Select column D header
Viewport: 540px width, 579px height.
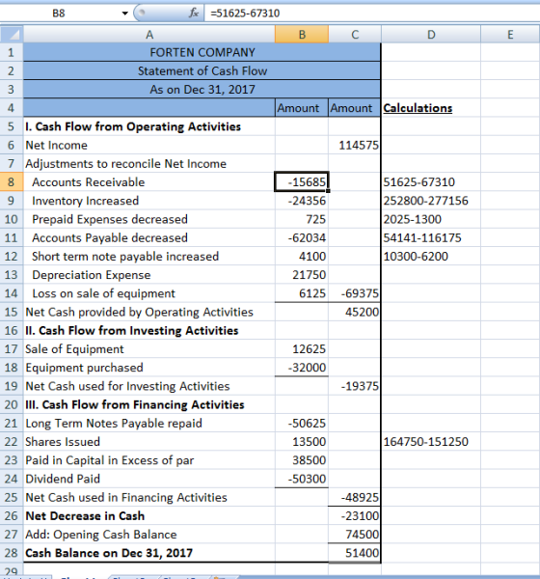point(431,35)
